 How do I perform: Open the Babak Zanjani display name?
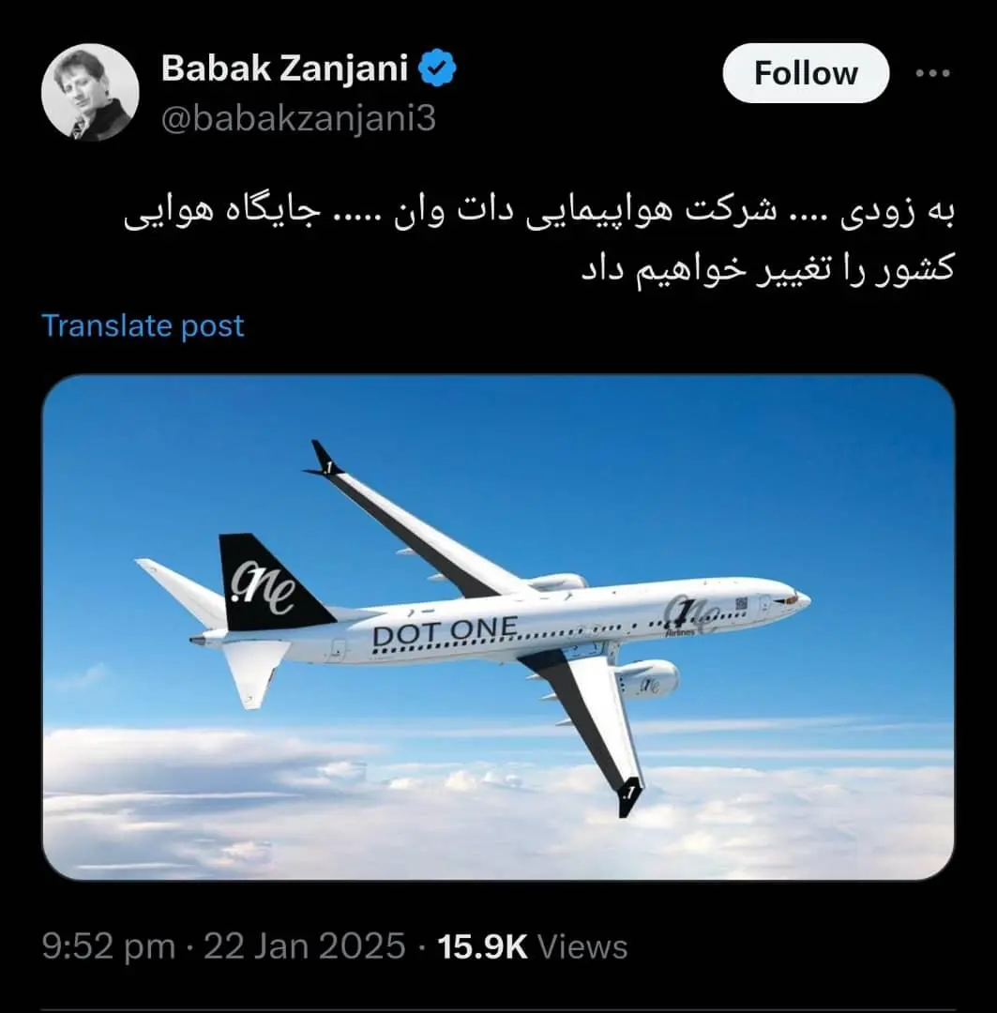tap(284, 68)
